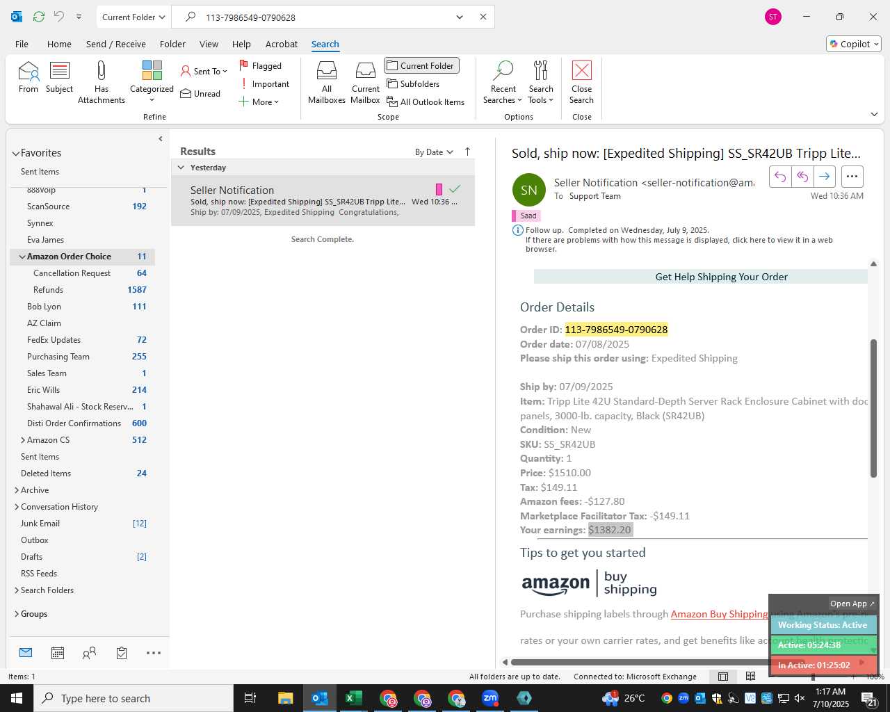Select Current Folder search scope
890x712 pixels.
tap(421, 66)
